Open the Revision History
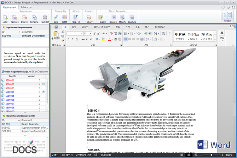Image resolution: width=237 pixels, height=158 pixels. (x=89, y=17)
